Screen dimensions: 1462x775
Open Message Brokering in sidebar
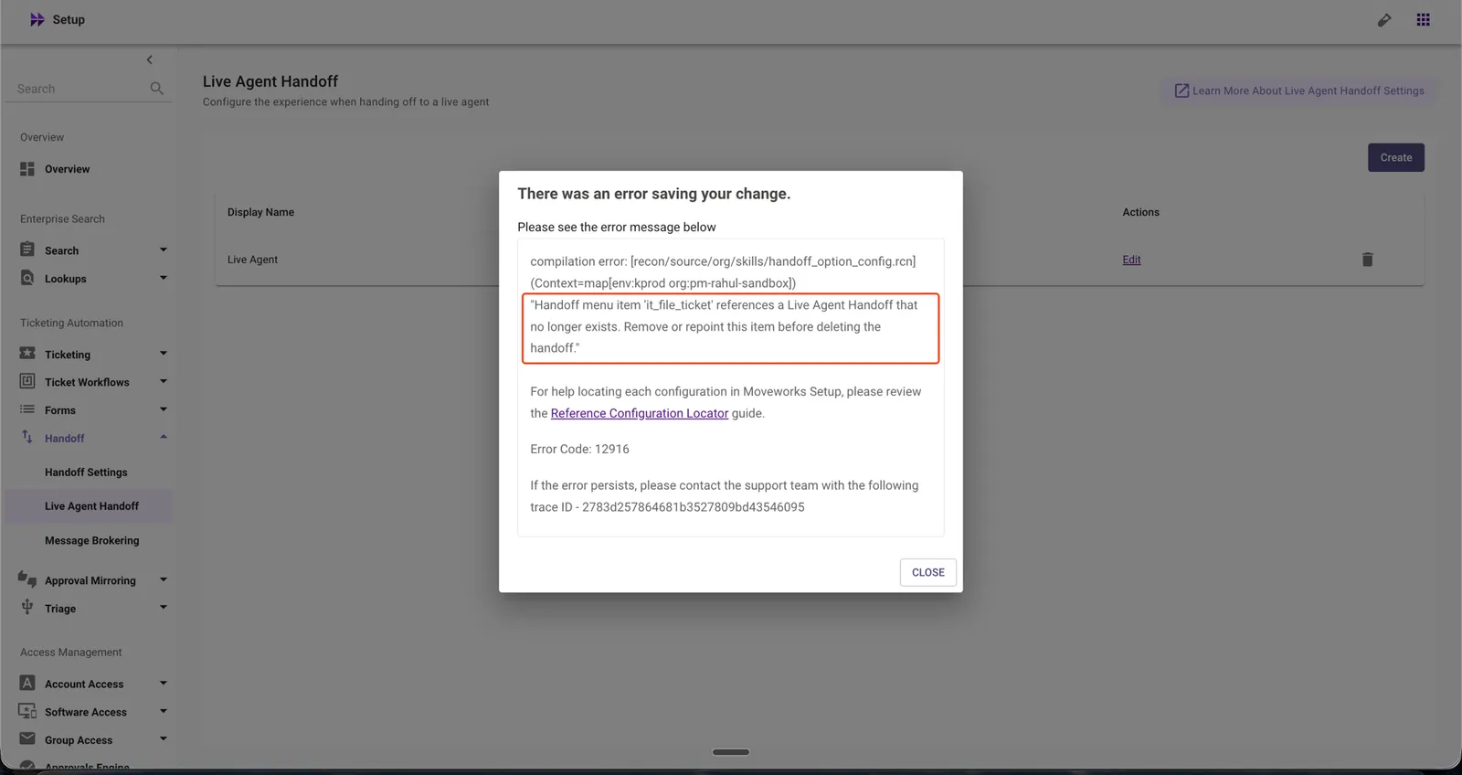(92, 541)
